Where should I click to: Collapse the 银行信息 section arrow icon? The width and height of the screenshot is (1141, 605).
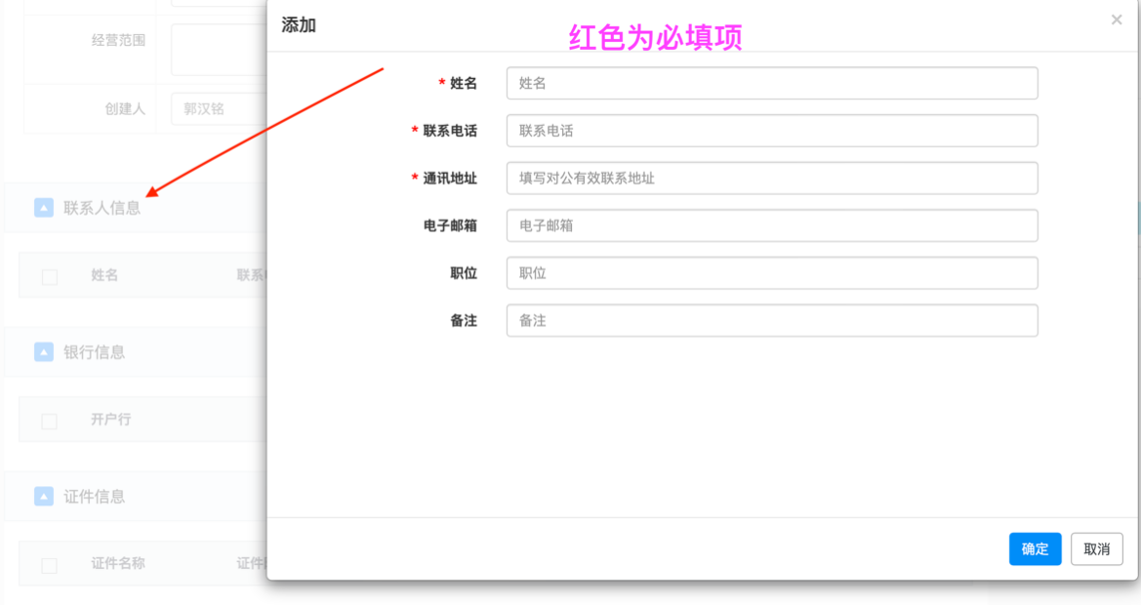44,351
